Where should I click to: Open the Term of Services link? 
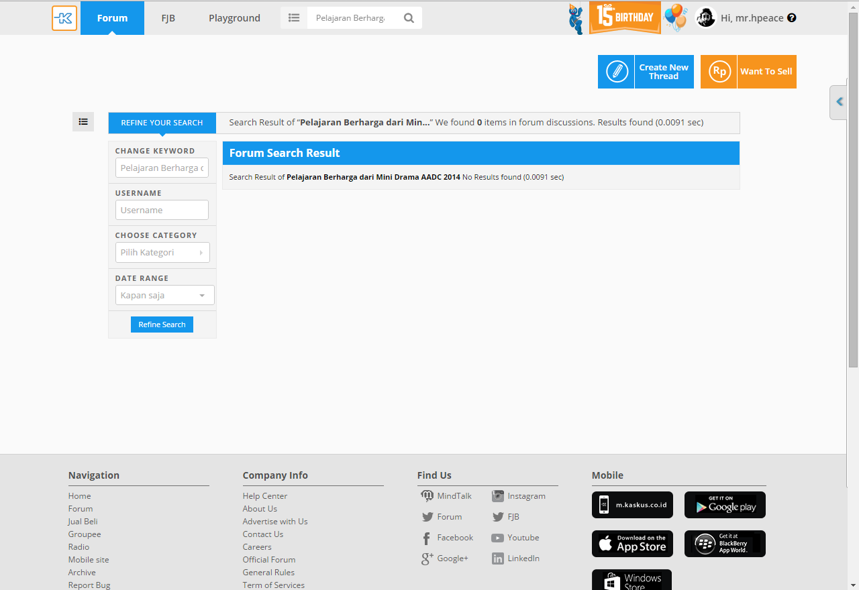tap(274, 585)
